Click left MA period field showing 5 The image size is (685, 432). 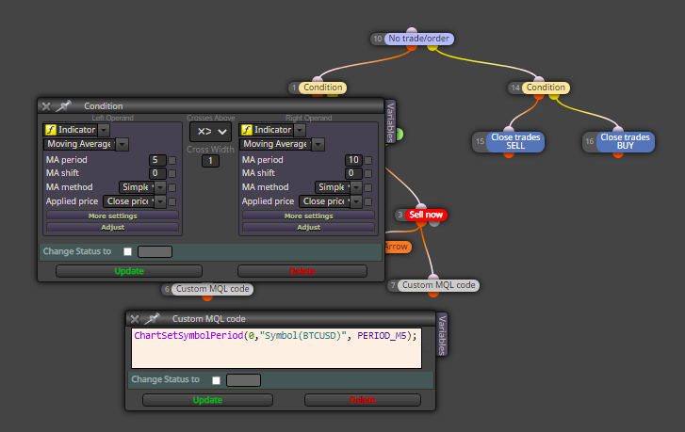pyautogui.click(x=157, y=160)
